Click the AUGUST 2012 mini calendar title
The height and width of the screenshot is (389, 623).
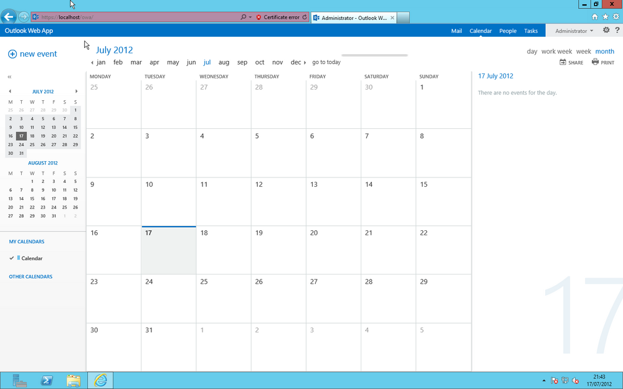point(43,163)
